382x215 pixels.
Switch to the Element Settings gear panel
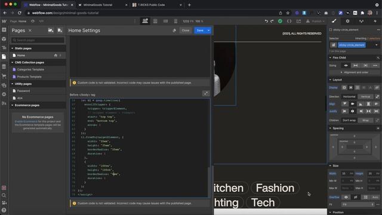click(x=347, y=21)
